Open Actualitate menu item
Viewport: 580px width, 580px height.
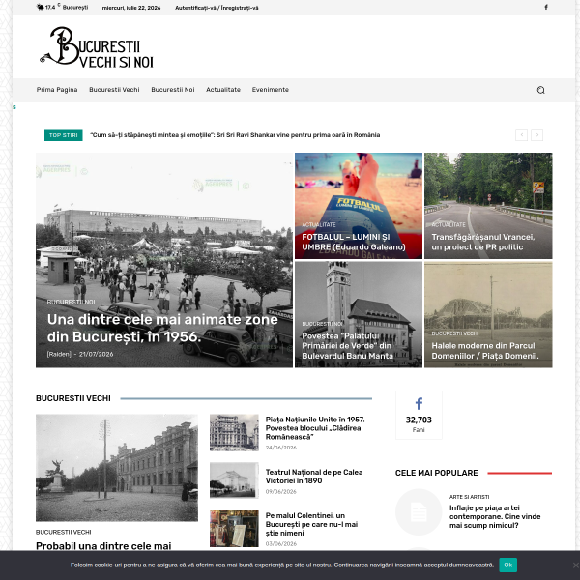tap(223, 90)
